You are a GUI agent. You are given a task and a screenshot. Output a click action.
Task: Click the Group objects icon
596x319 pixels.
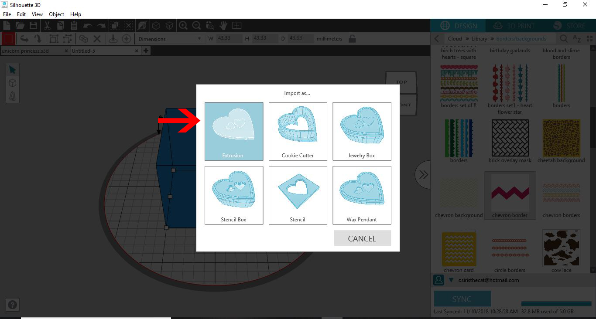pos(54,39)
